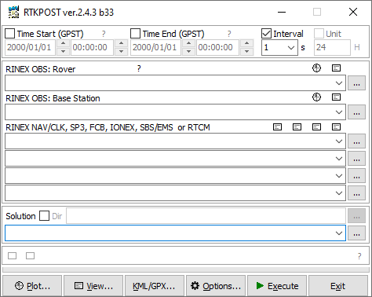Expand the Solution output file dropdown

click(x=339, y=233)
